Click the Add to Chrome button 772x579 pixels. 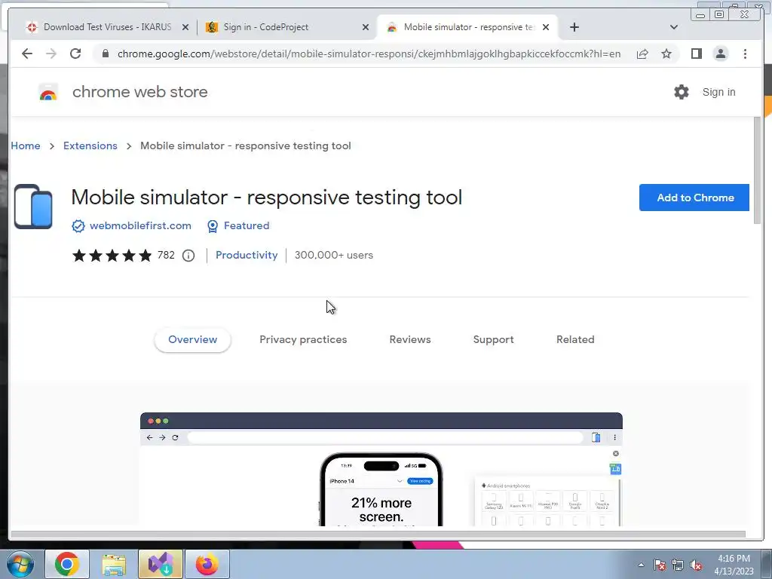694,198
